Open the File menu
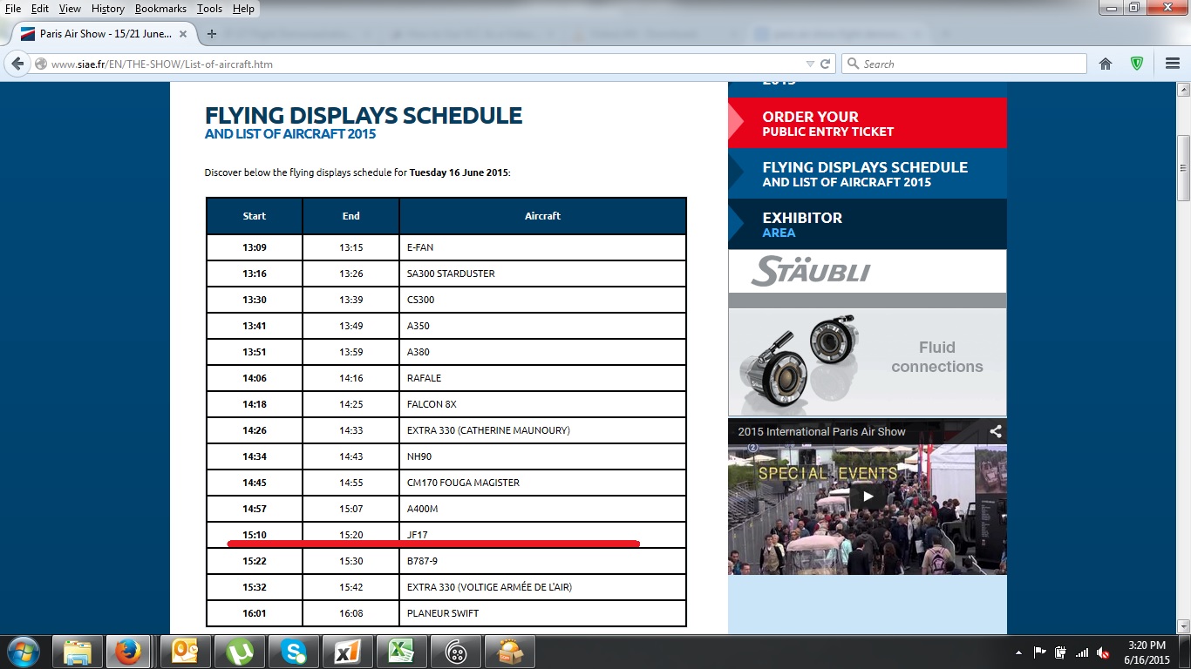This screenshot has height=669, width=1191. coord(13,9)
